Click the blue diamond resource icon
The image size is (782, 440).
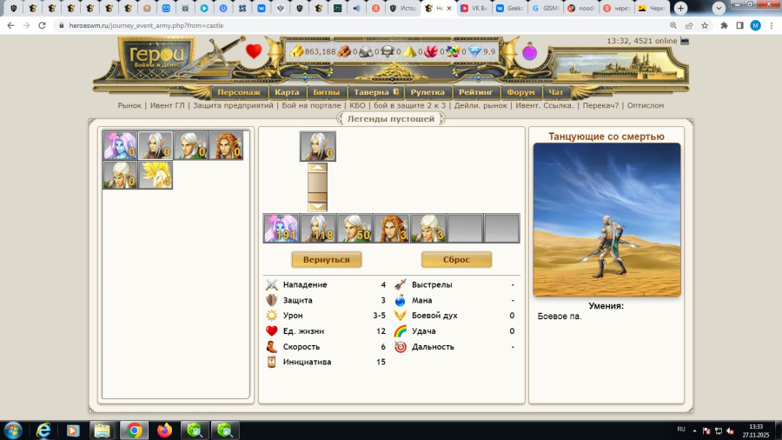pos(474,51)
